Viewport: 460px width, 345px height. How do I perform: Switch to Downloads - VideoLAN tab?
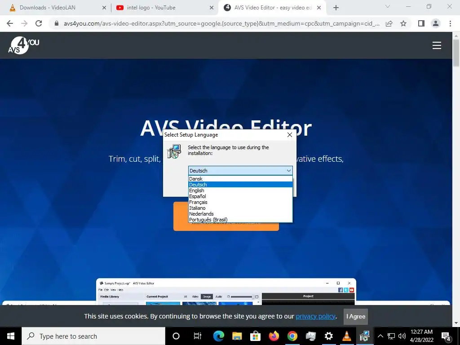[x=47, y=8]
